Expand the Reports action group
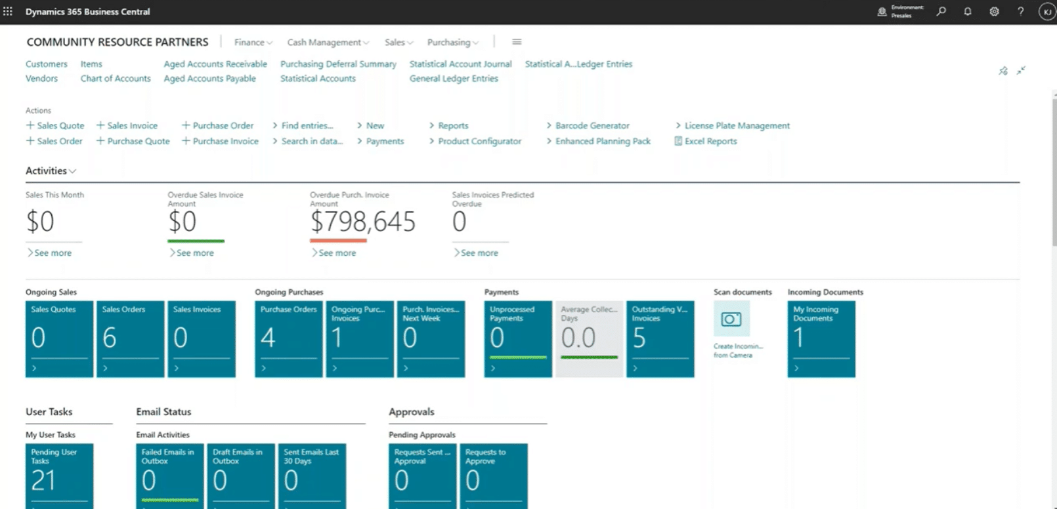 click(449, 125)
